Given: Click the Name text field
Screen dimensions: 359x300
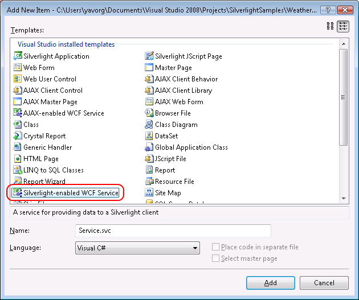Looking at the screenshot, I should click(x=173, y=231).
